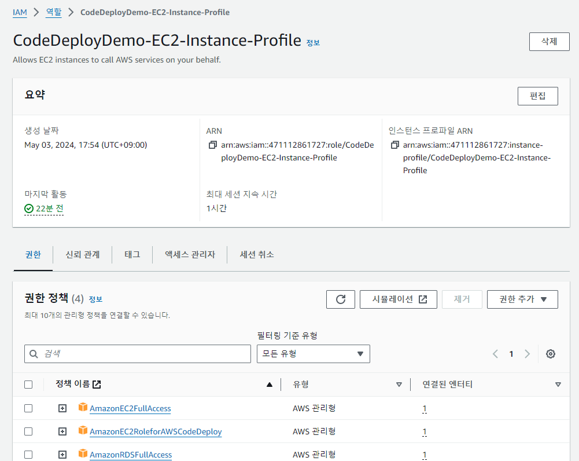This screenshot has height=461, width=579.
Task: Copy the role ARN with the copy icon
Action: pos(213,145)
